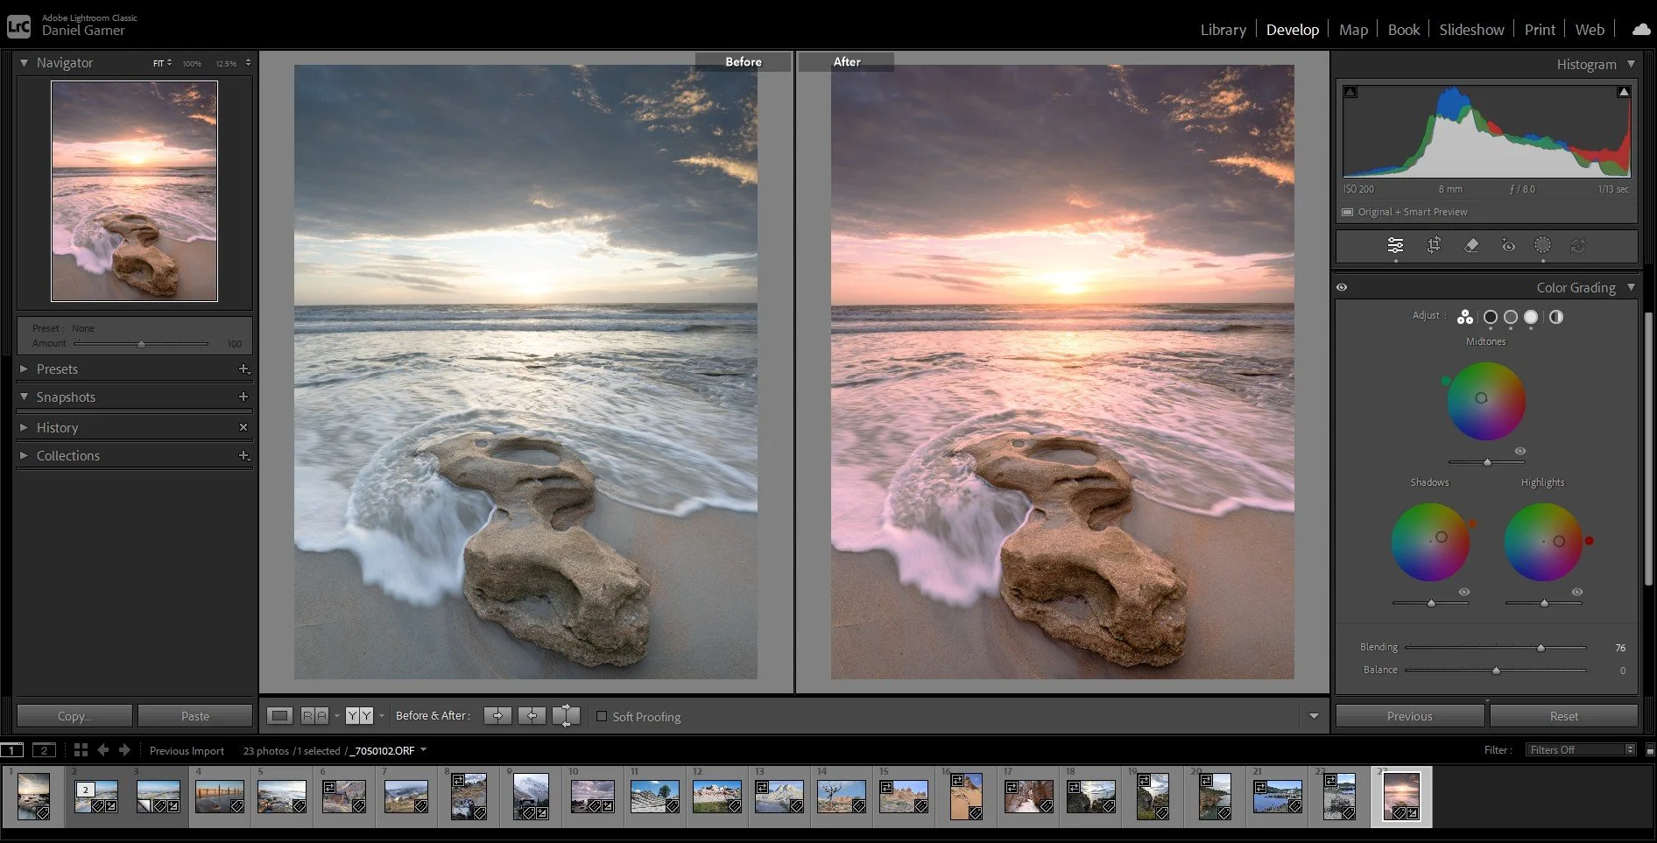Select the Healing eraser tool

coord(1471,246)
